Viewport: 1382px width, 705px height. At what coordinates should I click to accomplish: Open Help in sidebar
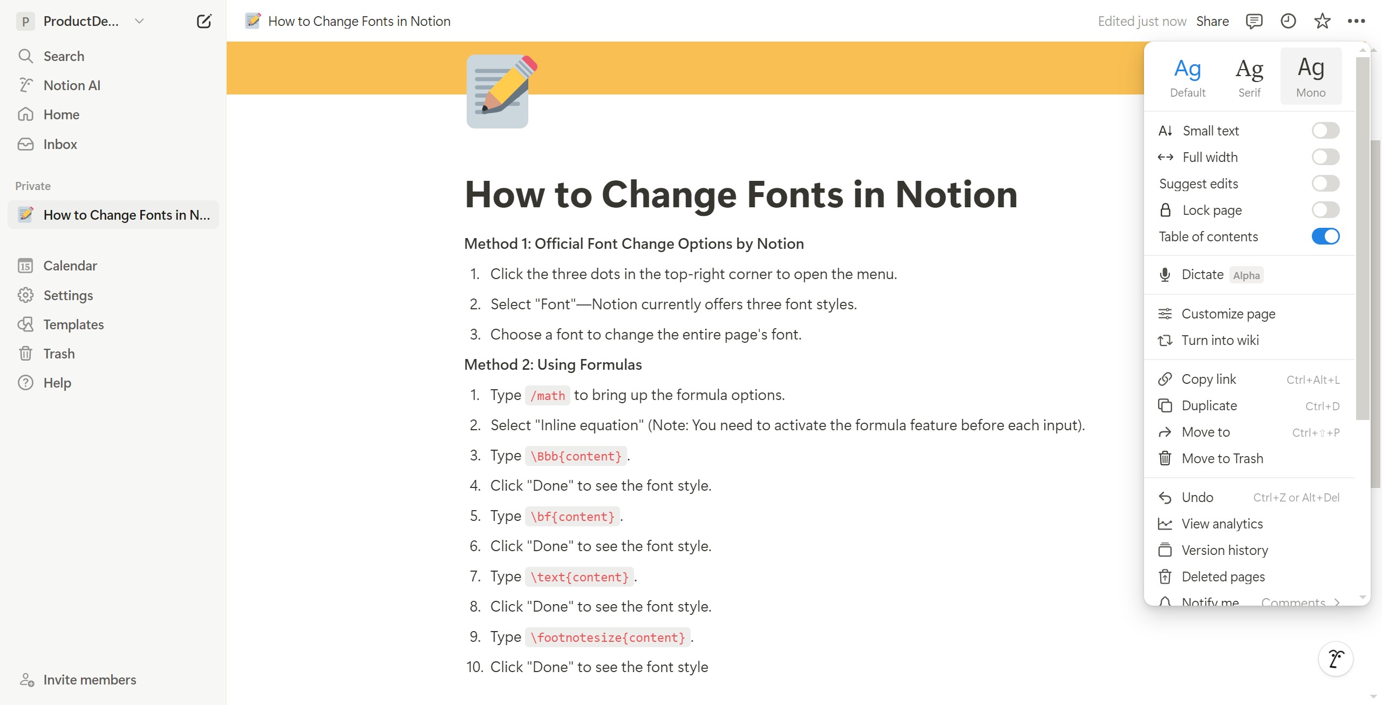[113, 383]
